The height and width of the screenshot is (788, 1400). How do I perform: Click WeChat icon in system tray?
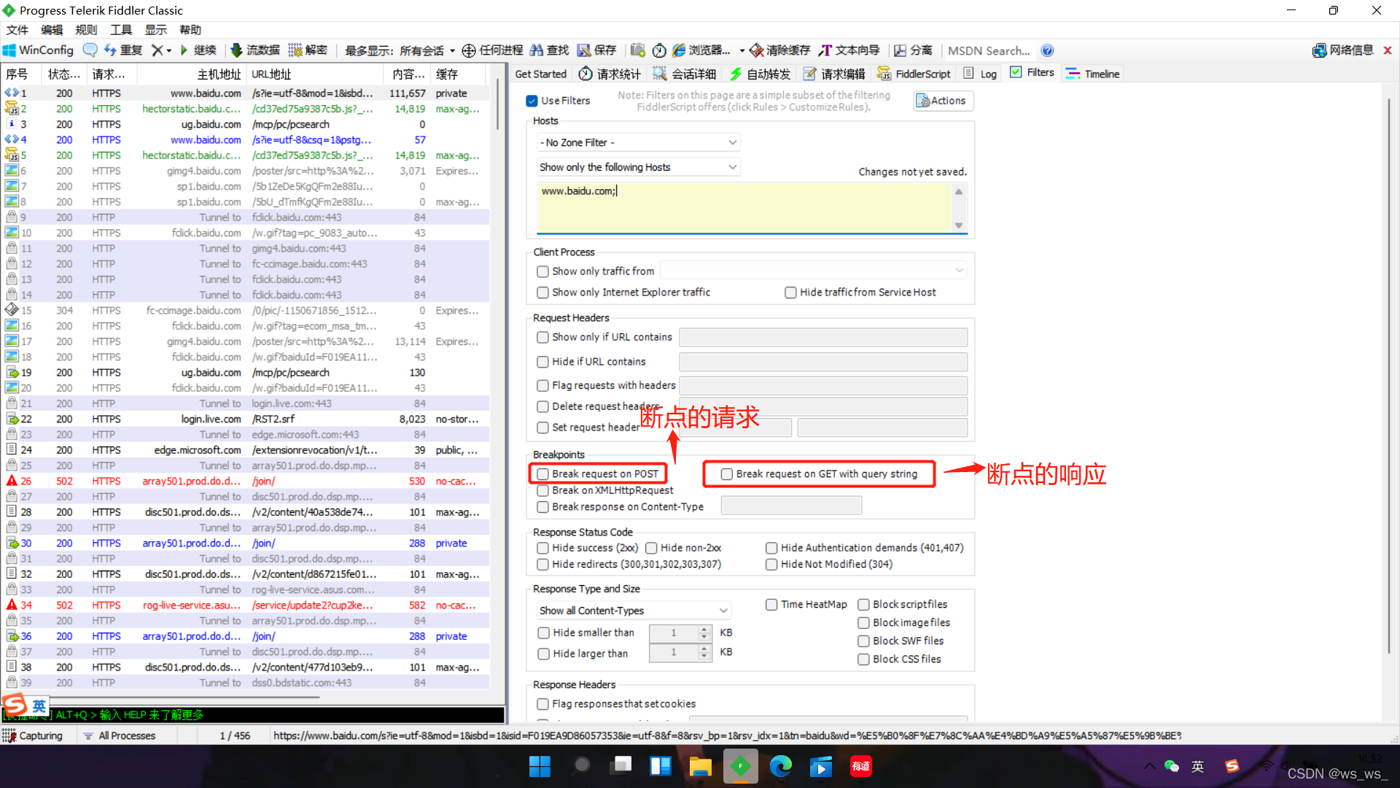(1171, 766)
